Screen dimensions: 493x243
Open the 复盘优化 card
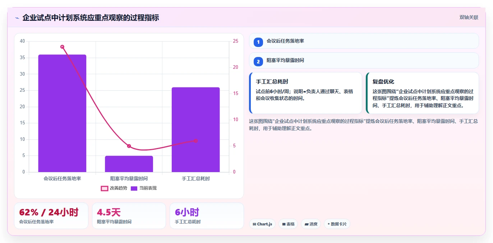click(x=422, y=93)
